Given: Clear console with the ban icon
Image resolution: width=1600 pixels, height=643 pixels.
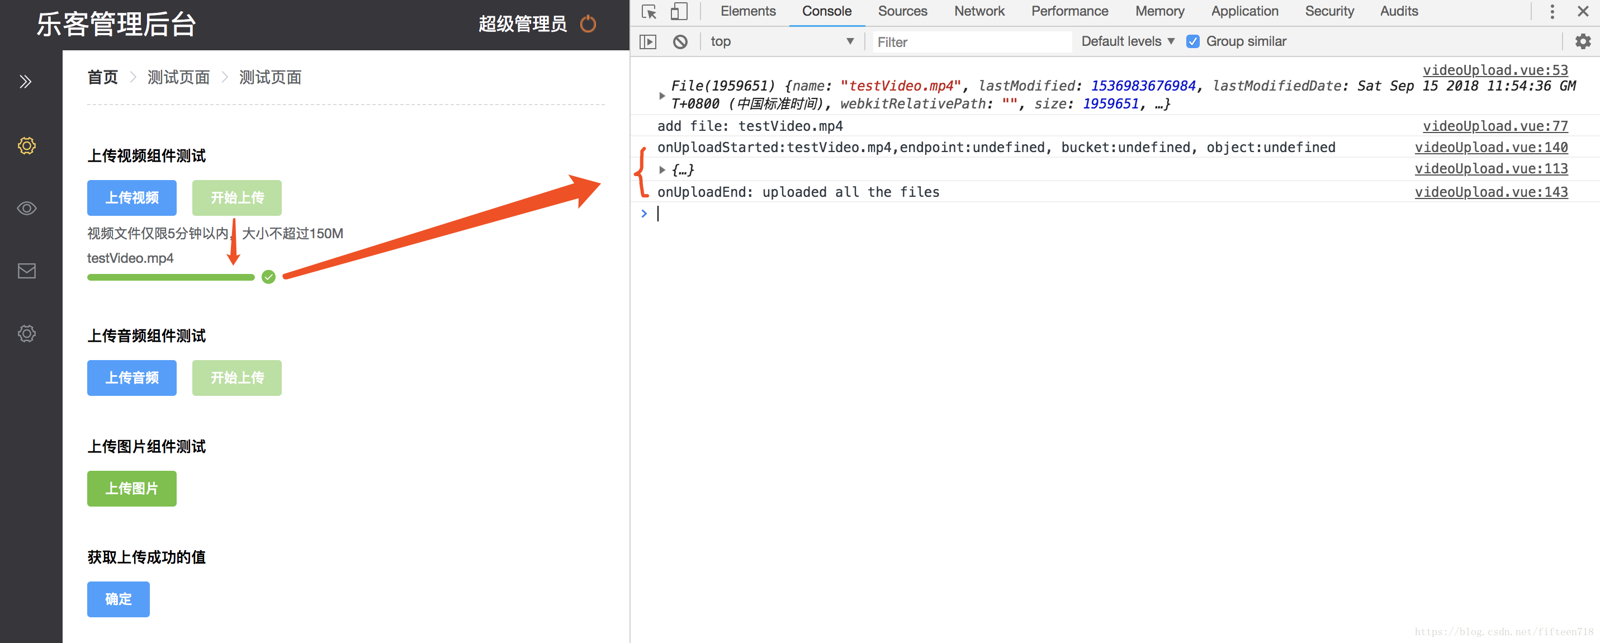Looking at the screenshot, I should point(680,41).
